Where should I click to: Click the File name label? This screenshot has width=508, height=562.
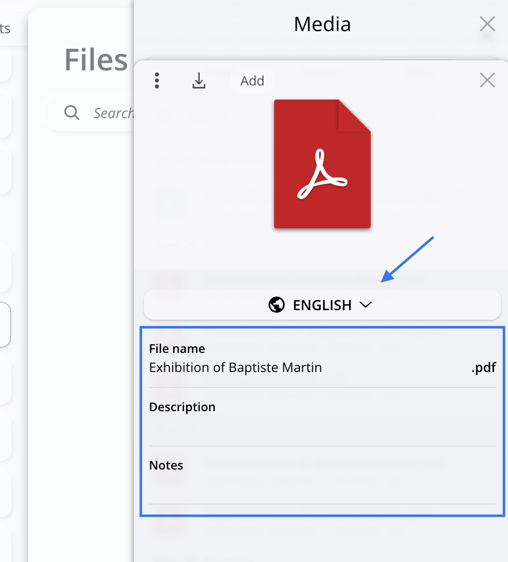pos(177,348)
